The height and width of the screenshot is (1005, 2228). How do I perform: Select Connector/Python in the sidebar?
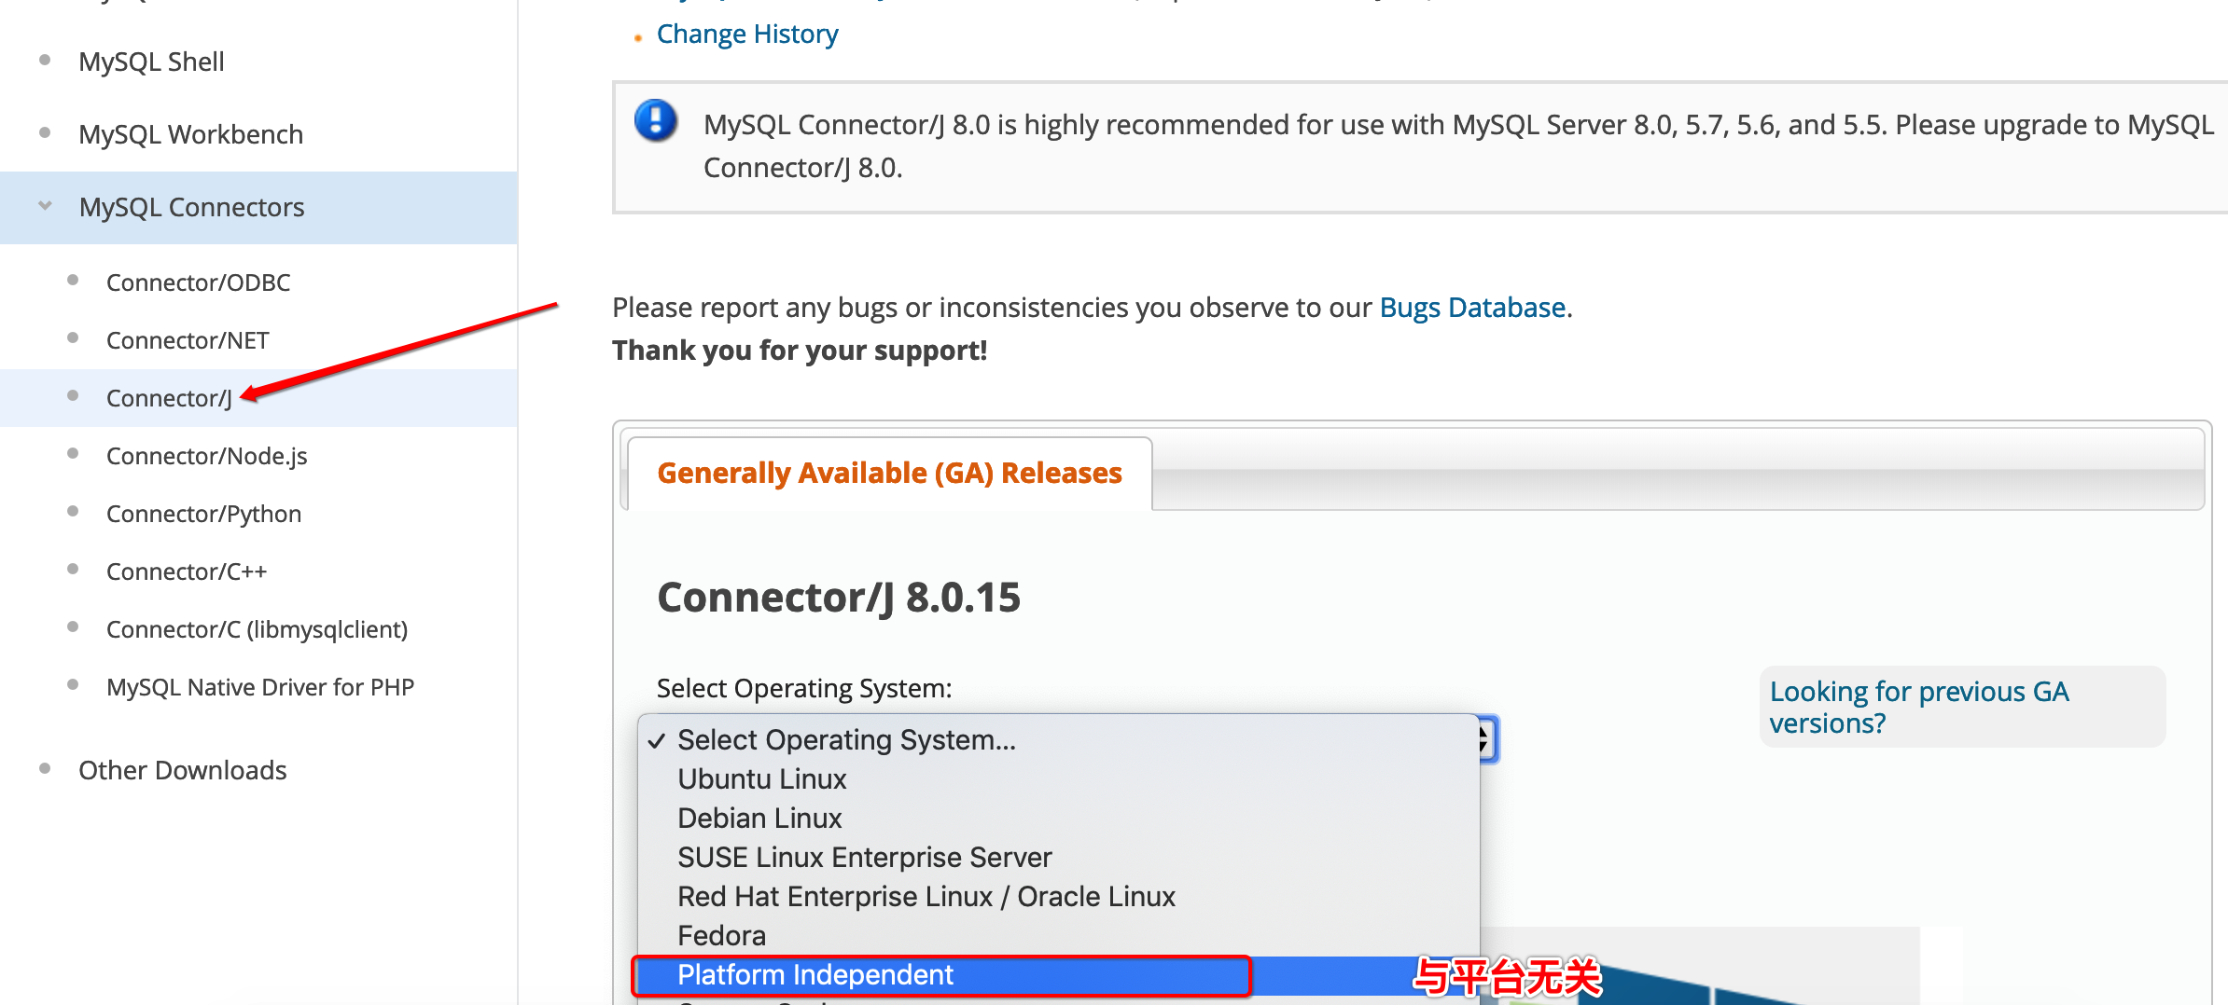point(203,513)
